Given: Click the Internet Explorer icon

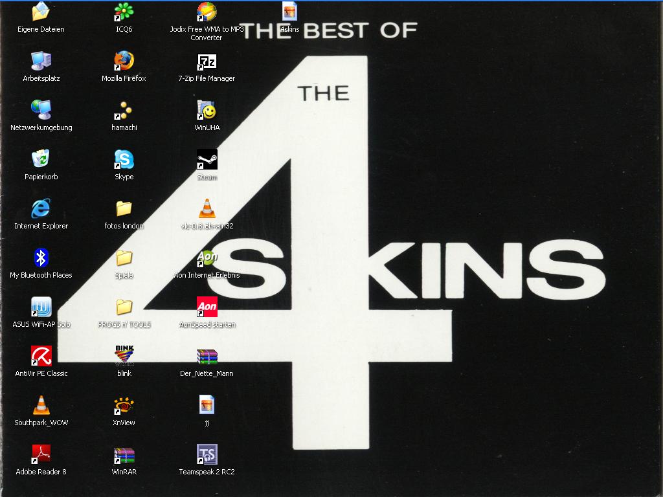Looking at the screenshot, I should point(41,209).
